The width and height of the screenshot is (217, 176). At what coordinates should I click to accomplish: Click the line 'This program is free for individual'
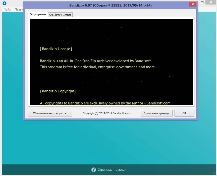point(98,67)
